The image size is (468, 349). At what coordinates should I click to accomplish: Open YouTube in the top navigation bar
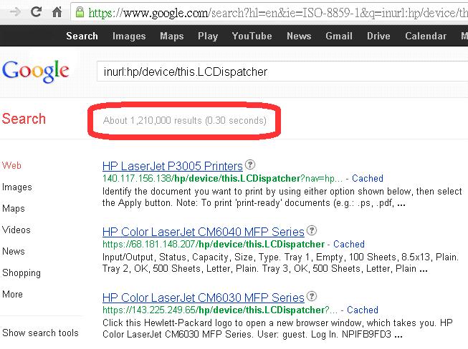click(x=252, y=36)
